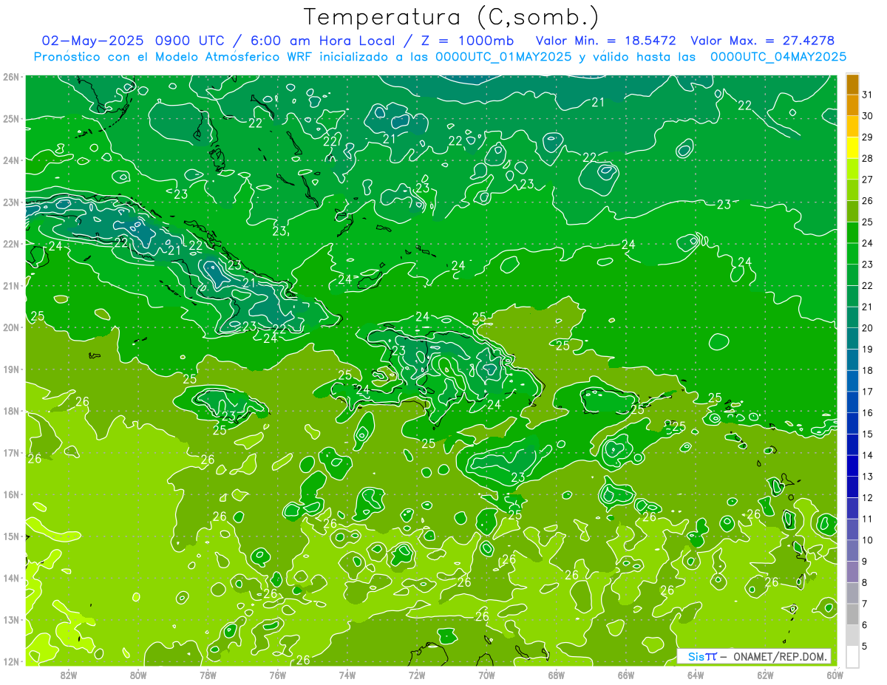Image resolution: width=887 pixels, height=685 pixels.
Task: Click the dark blue swatch between legend 13 and 14
Action: point(852,466)
